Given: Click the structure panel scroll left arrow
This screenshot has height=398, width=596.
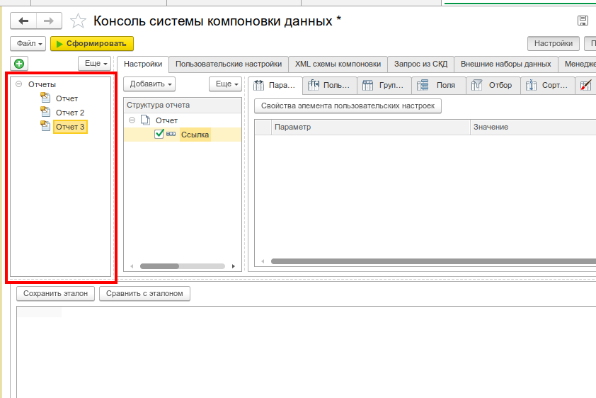Looking at the screenshot, I should 132,266.
